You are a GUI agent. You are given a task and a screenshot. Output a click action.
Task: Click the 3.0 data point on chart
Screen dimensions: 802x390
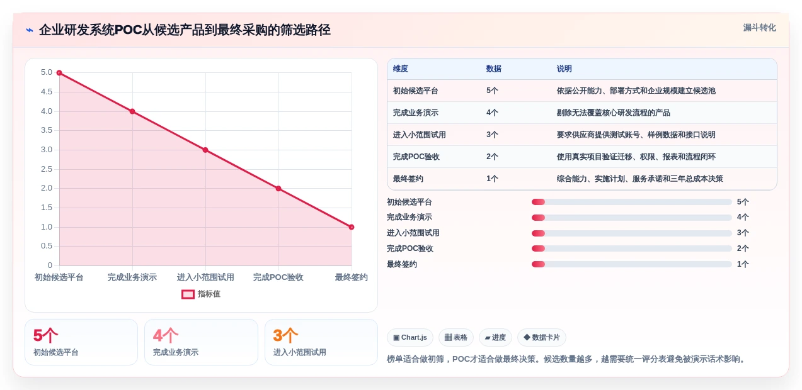point(205,150)
